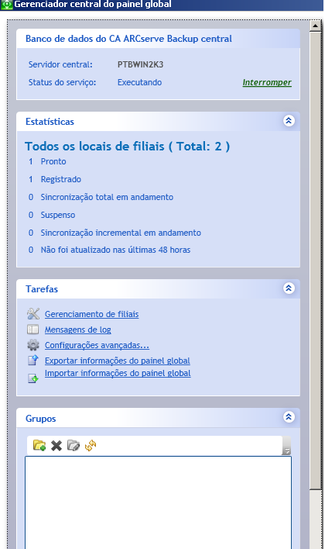Image resolution: width=325 pixels, height=549 pixels.
Task: Open Configurações avançadas... link
Action: 97,345
